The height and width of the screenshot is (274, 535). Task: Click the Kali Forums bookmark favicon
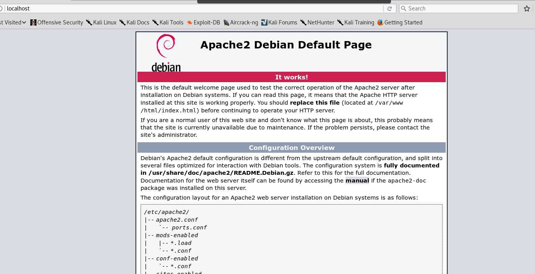tap(264, 22)
